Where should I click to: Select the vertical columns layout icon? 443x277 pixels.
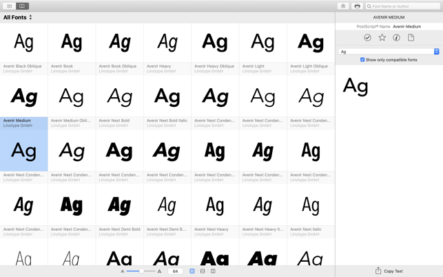(x=213, y=271)
